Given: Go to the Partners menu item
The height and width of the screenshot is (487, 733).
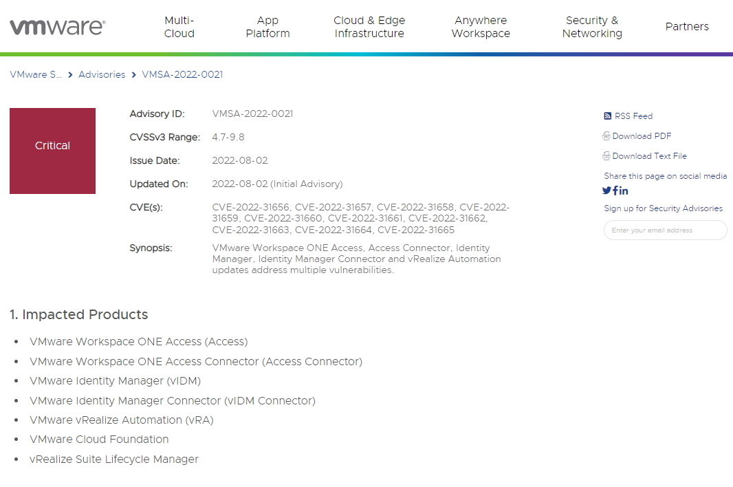Looking at the screenshot, I should (x=687, y=27).
